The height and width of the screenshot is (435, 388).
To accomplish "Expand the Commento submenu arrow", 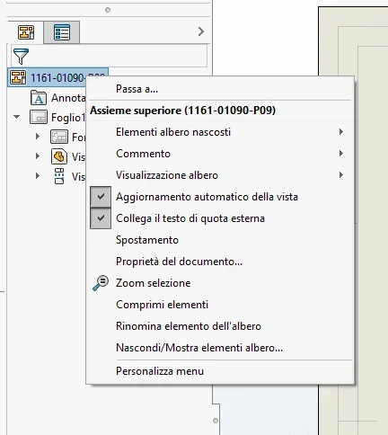I will pos(341,154).
